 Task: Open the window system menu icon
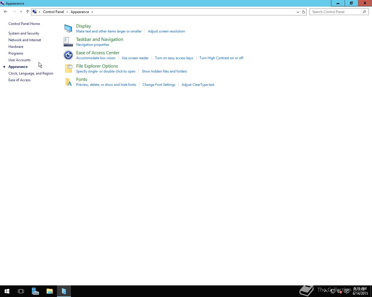pyautogui.click(x=2, y=3)
